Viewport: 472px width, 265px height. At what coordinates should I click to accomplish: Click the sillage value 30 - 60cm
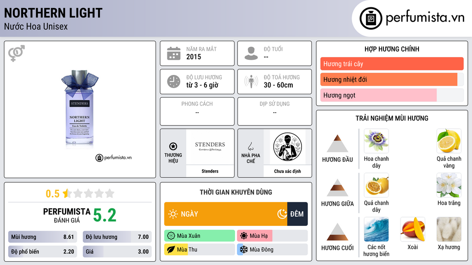tap(278, 85)
